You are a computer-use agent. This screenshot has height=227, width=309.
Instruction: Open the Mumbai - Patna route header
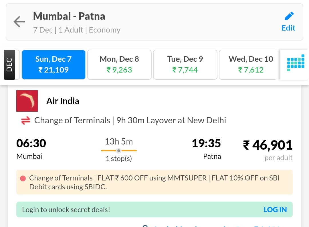(69, 16)
